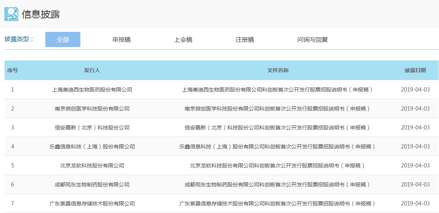Open 北京龙软科技 prospectus document link
439x213 pixels.
tap(277, 166)
